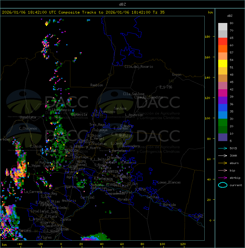Image resolution: width=245 pixels, height=248 pixels.
Task: Click the 'Encon' map label
Action: [177, 75]
